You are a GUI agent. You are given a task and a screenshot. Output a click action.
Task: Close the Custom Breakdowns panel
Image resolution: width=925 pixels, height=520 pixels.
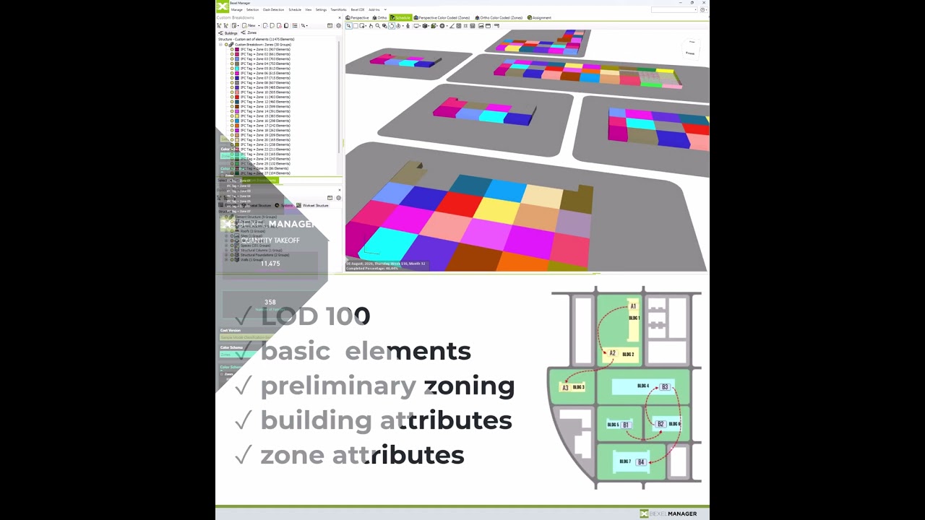click(340, 17)
